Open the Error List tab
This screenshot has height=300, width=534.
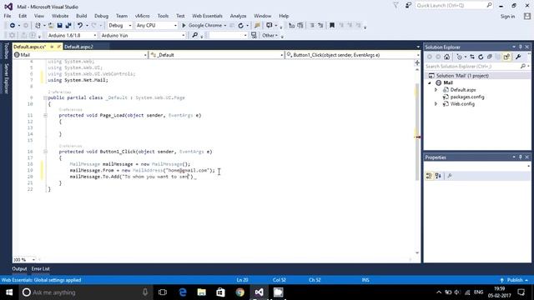tap(41, 268)
